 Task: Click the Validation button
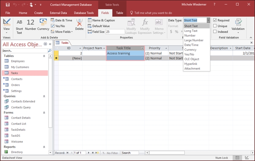click(x=238, y=26)
